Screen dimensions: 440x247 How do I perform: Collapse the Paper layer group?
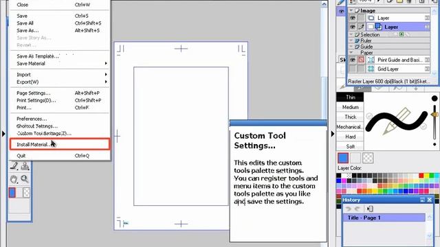[351, 52]
